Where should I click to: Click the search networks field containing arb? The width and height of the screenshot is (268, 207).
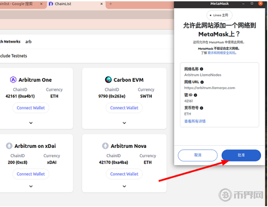click(x=87, y=42)
